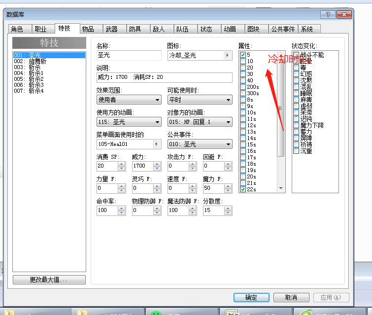Open the 对像方的动画 dropdown showing 015: HP 回复 1

coord(200,122)
